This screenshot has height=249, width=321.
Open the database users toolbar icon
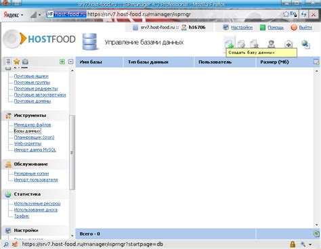(271, 43)
